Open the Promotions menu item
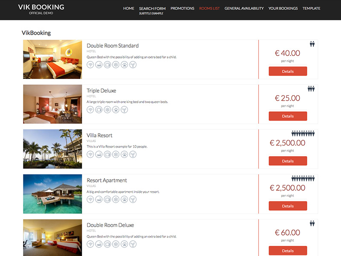 182,8
